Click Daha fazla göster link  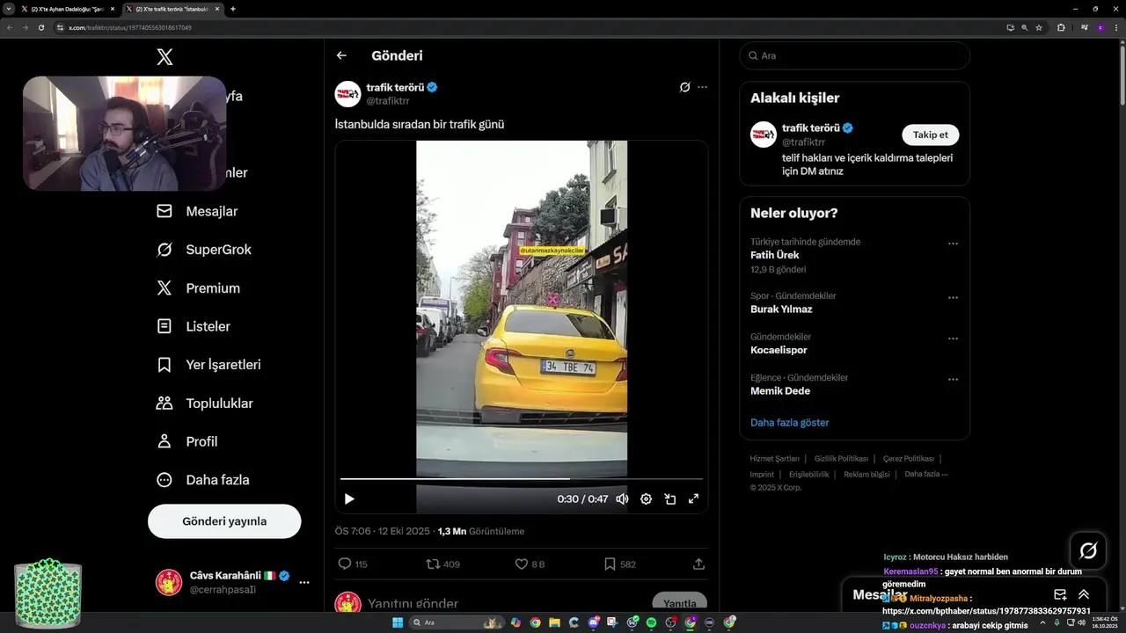click(790, 423)
